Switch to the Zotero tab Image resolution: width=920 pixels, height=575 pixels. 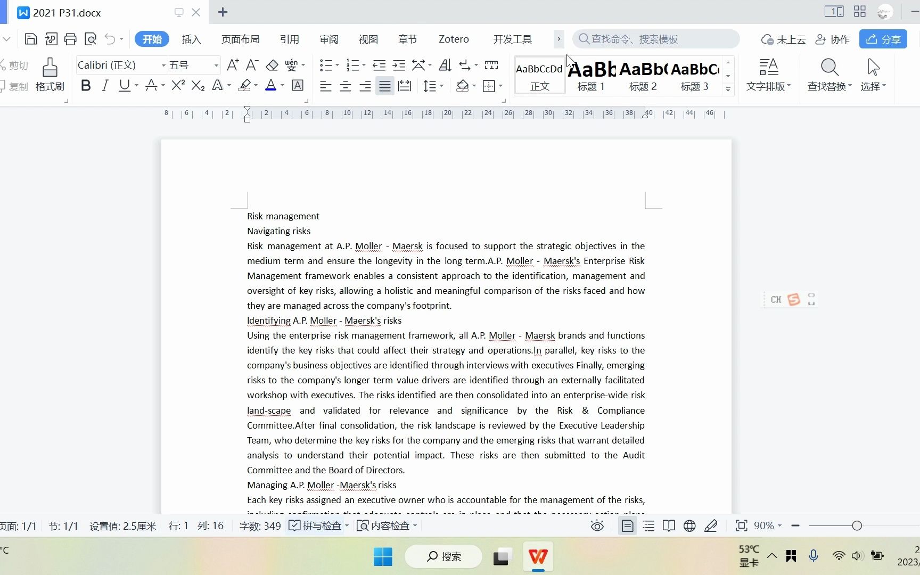coord(454,39)
